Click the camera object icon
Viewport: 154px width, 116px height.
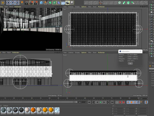click(67, 3)
